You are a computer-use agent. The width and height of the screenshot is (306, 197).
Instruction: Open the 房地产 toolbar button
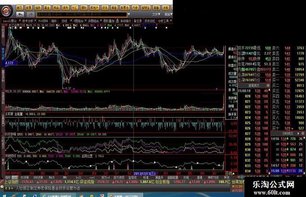[94, 8]
